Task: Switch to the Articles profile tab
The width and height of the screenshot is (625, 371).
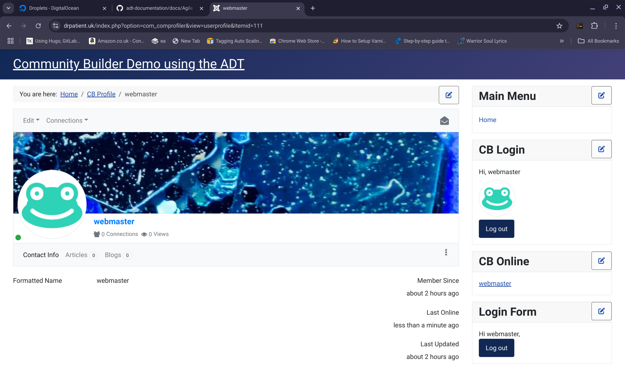Action: [x=76, y=255]
